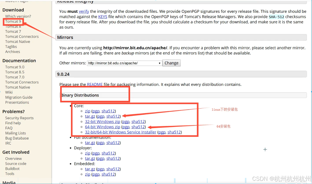Viewport: 312px width, 184px height.
Task: Download the Embedded zip
Action: [88, 174]
